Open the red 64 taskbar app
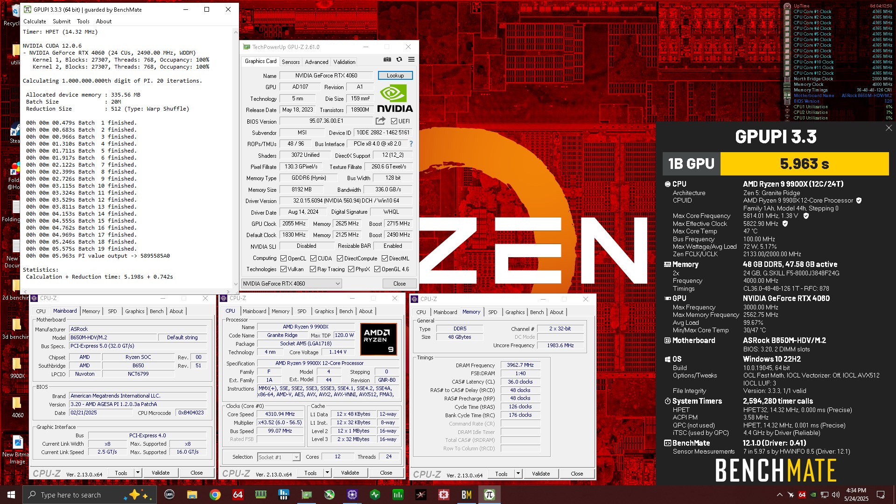The image size is (896, 504). click(238, 495)
